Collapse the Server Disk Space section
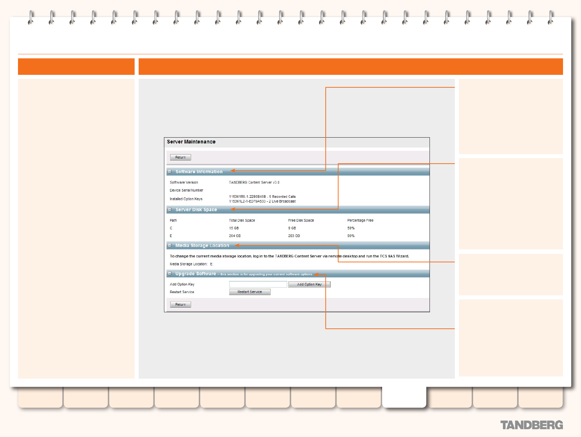This screenshot has height=437, width=581. click(x=170, y=210)
